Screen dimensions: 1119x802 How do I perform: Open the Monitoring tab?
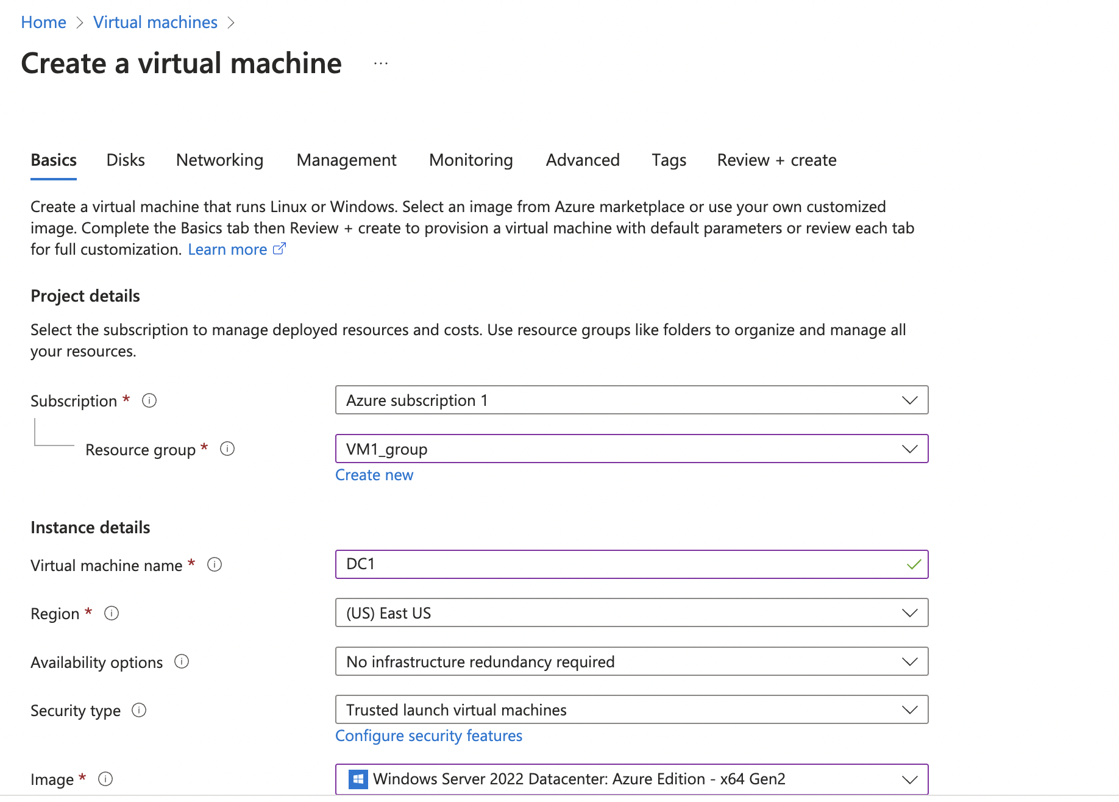click(x=471, y=160)
